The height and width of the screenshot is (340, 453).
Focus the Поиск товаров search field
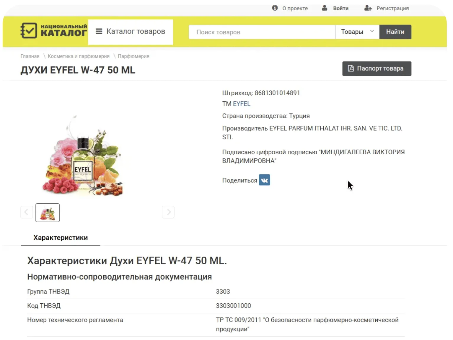tap(262, 32)
